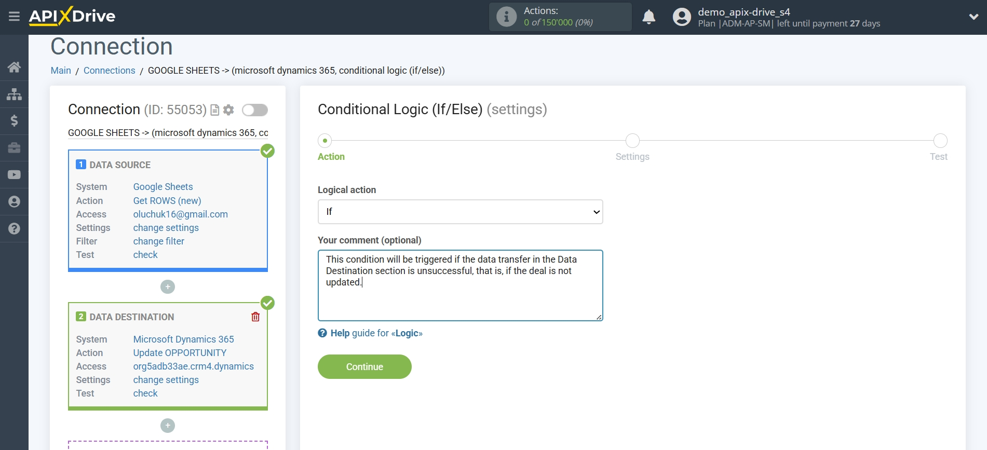Click check in Data Source
Screen dimensions: 987x450
pos(145,255)
